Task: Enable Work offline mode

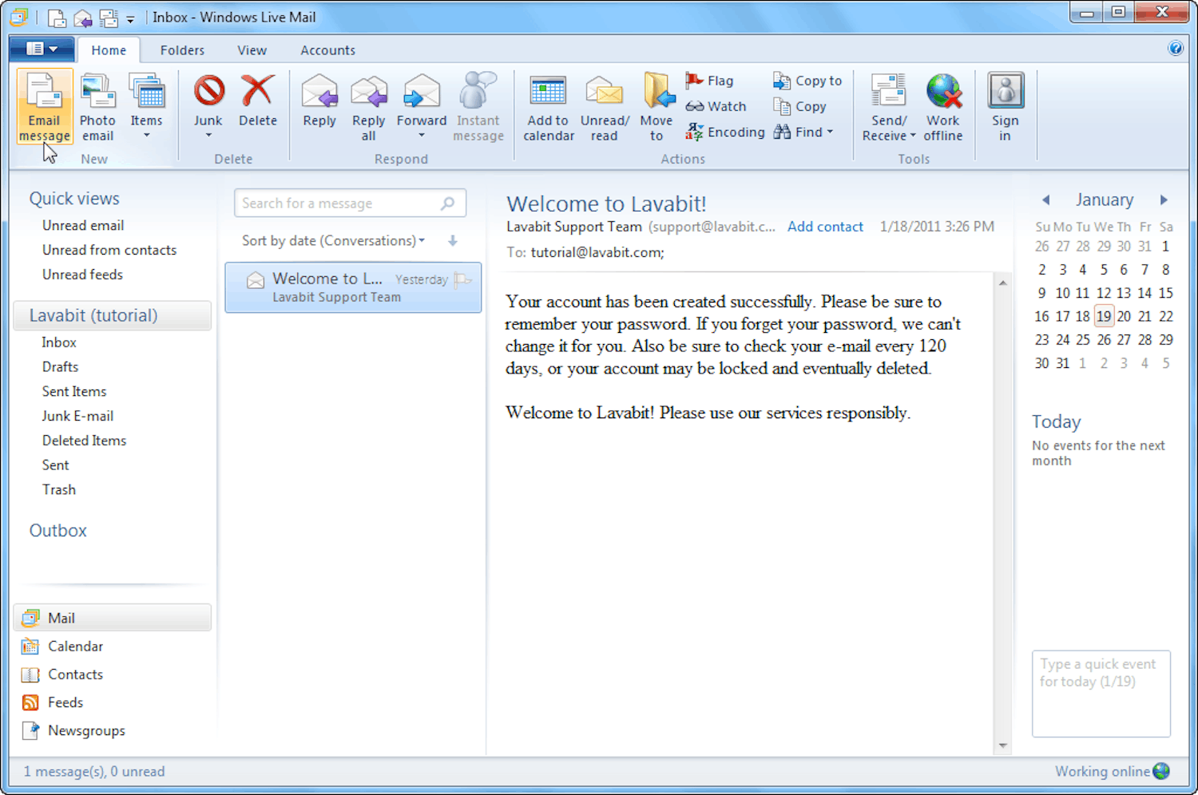Action: tap(942, 106)
